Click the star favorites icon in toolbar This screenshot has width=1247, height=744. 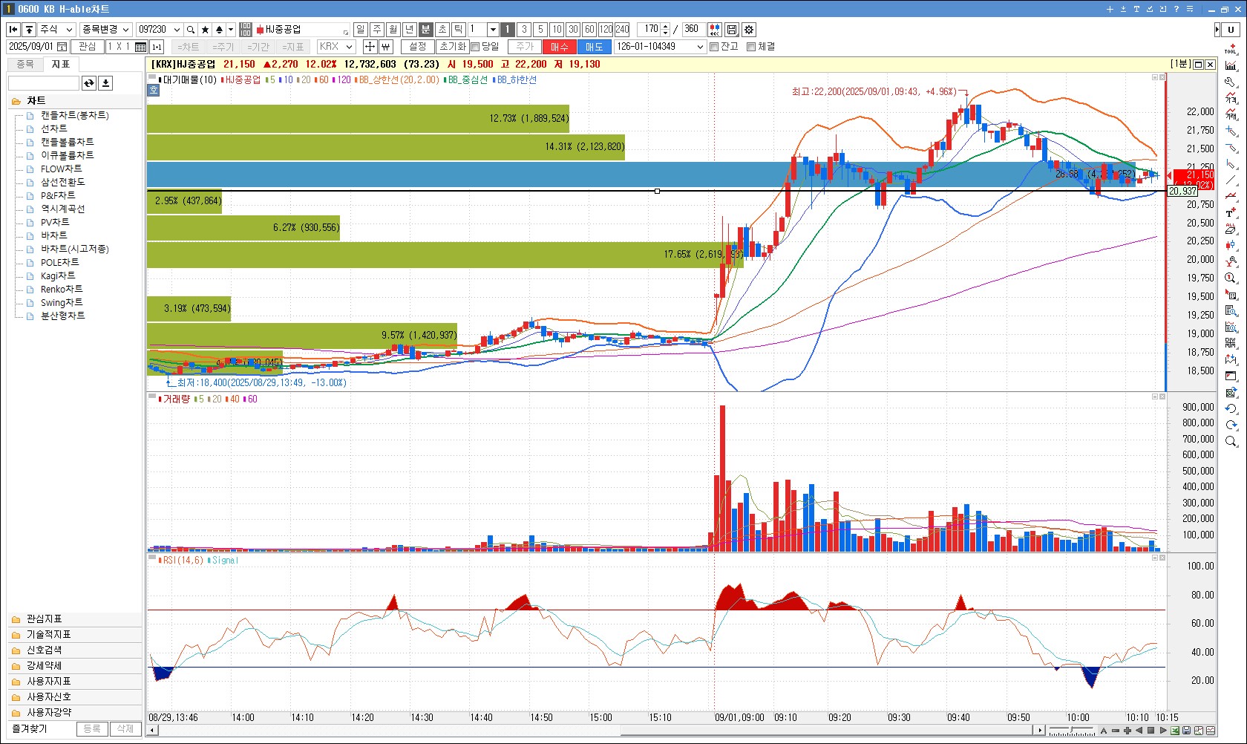coord(206,30)
